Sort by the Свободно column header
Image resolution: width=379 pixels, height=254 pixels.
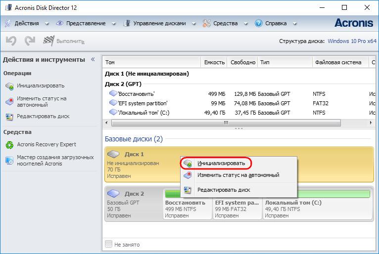[242, 62]
